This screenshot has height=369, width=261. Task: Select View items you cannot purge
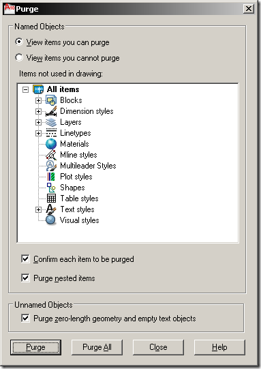(19, 57)
